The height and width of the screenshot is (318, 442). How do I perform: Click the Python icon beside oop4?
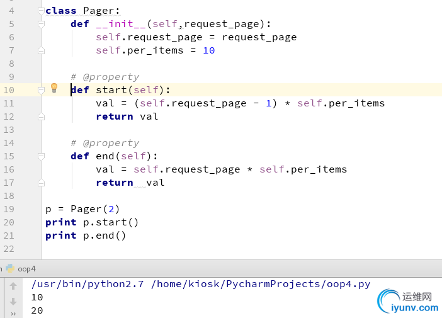click(10, 268)
